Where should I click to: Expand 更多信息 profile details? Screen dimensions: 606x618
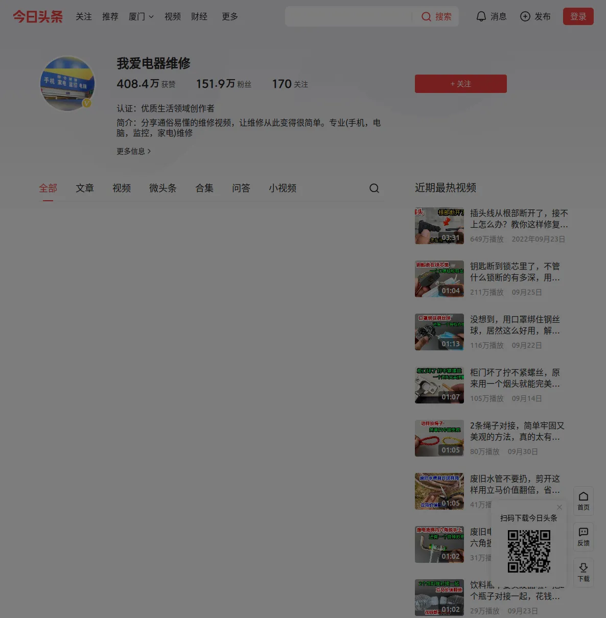[134, 151]
